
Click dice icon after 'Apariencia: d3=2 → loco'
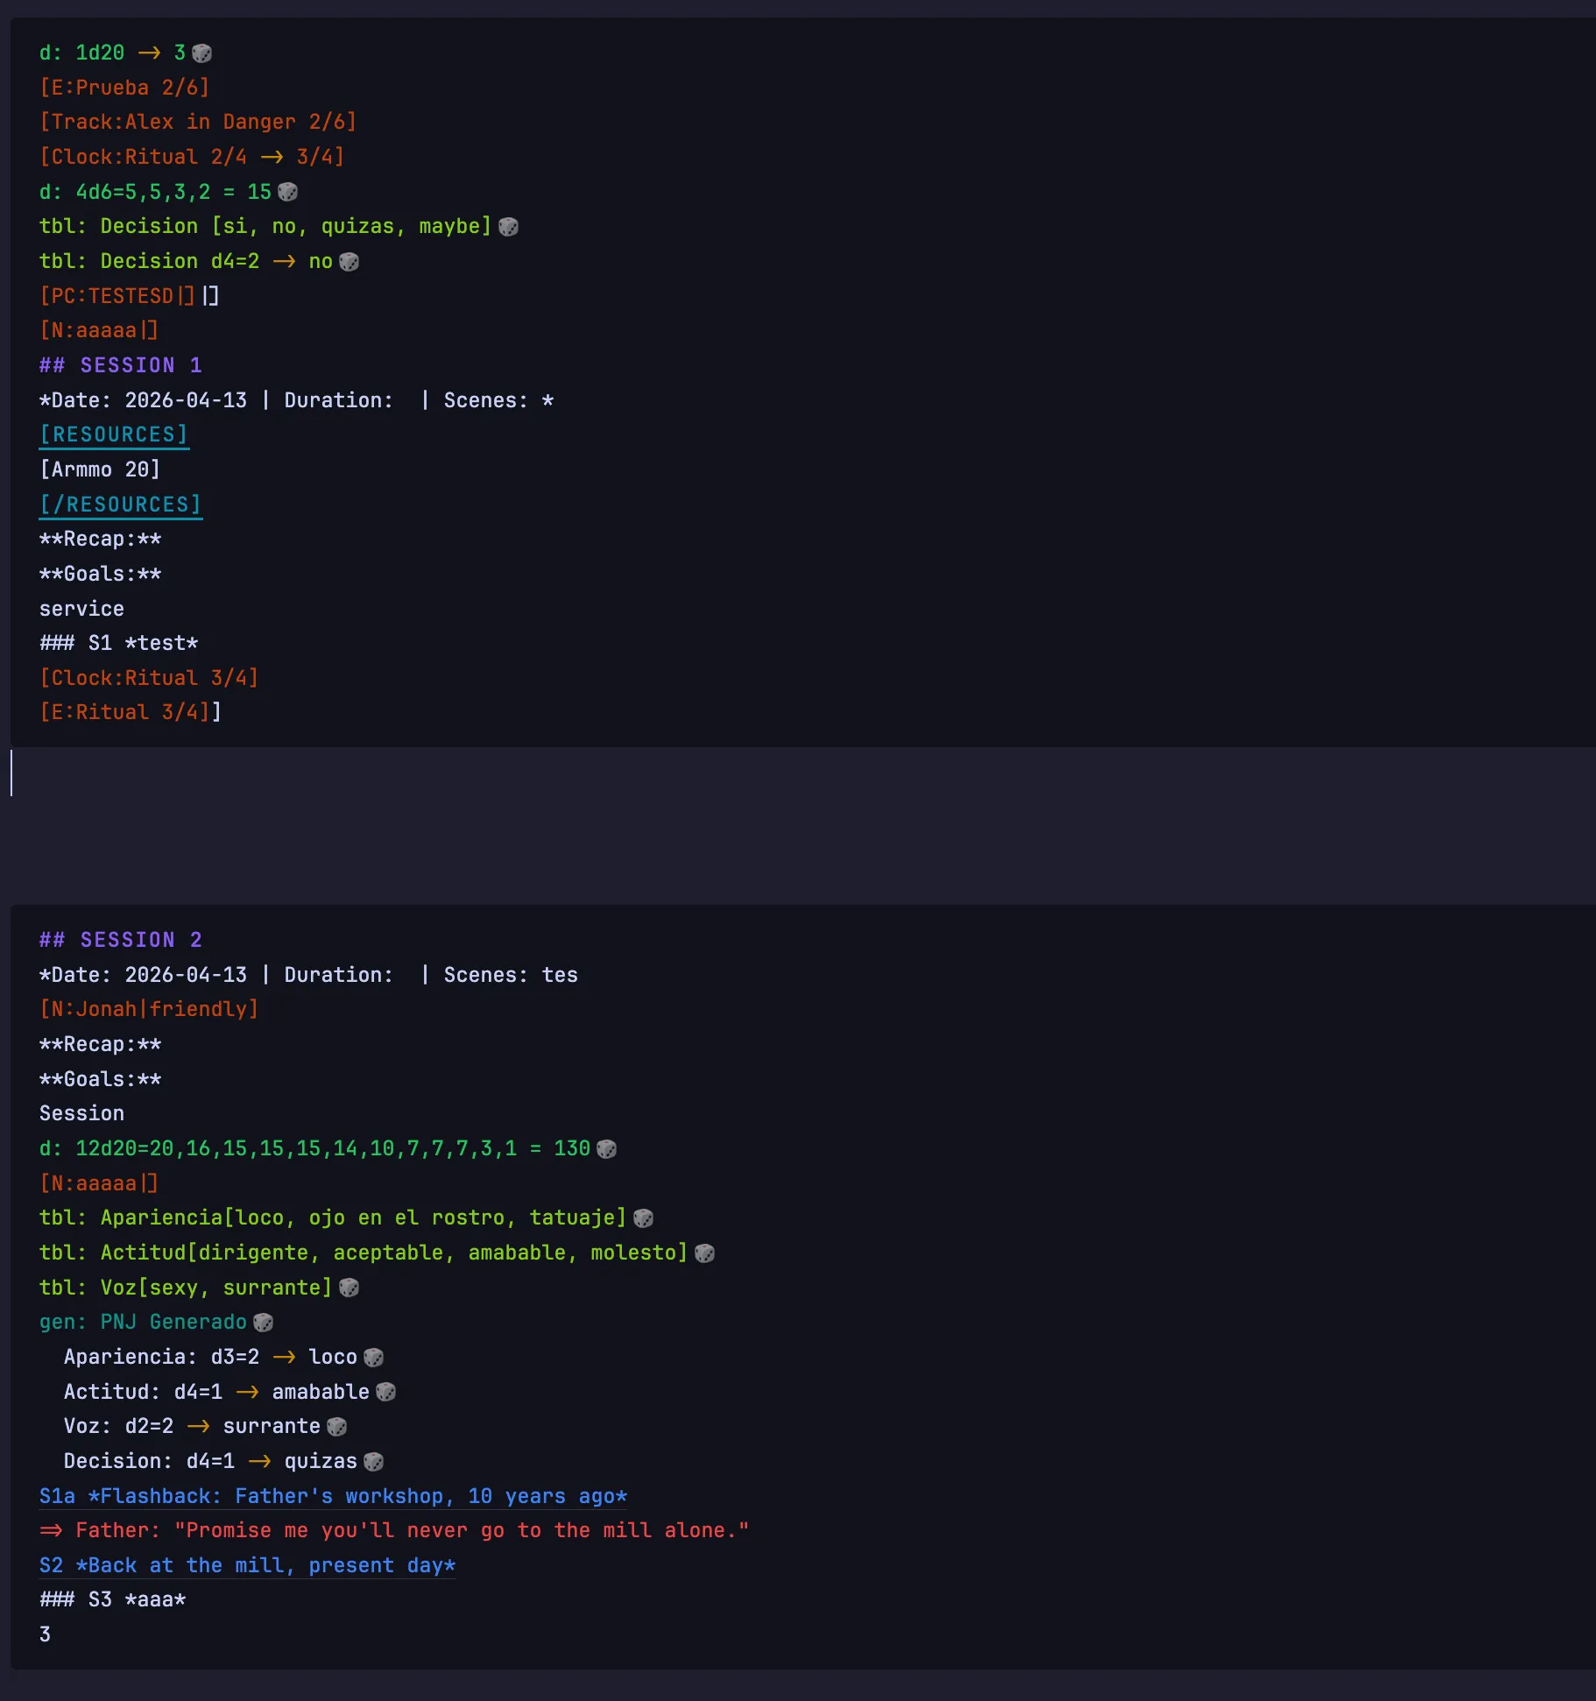(373, 1358)
